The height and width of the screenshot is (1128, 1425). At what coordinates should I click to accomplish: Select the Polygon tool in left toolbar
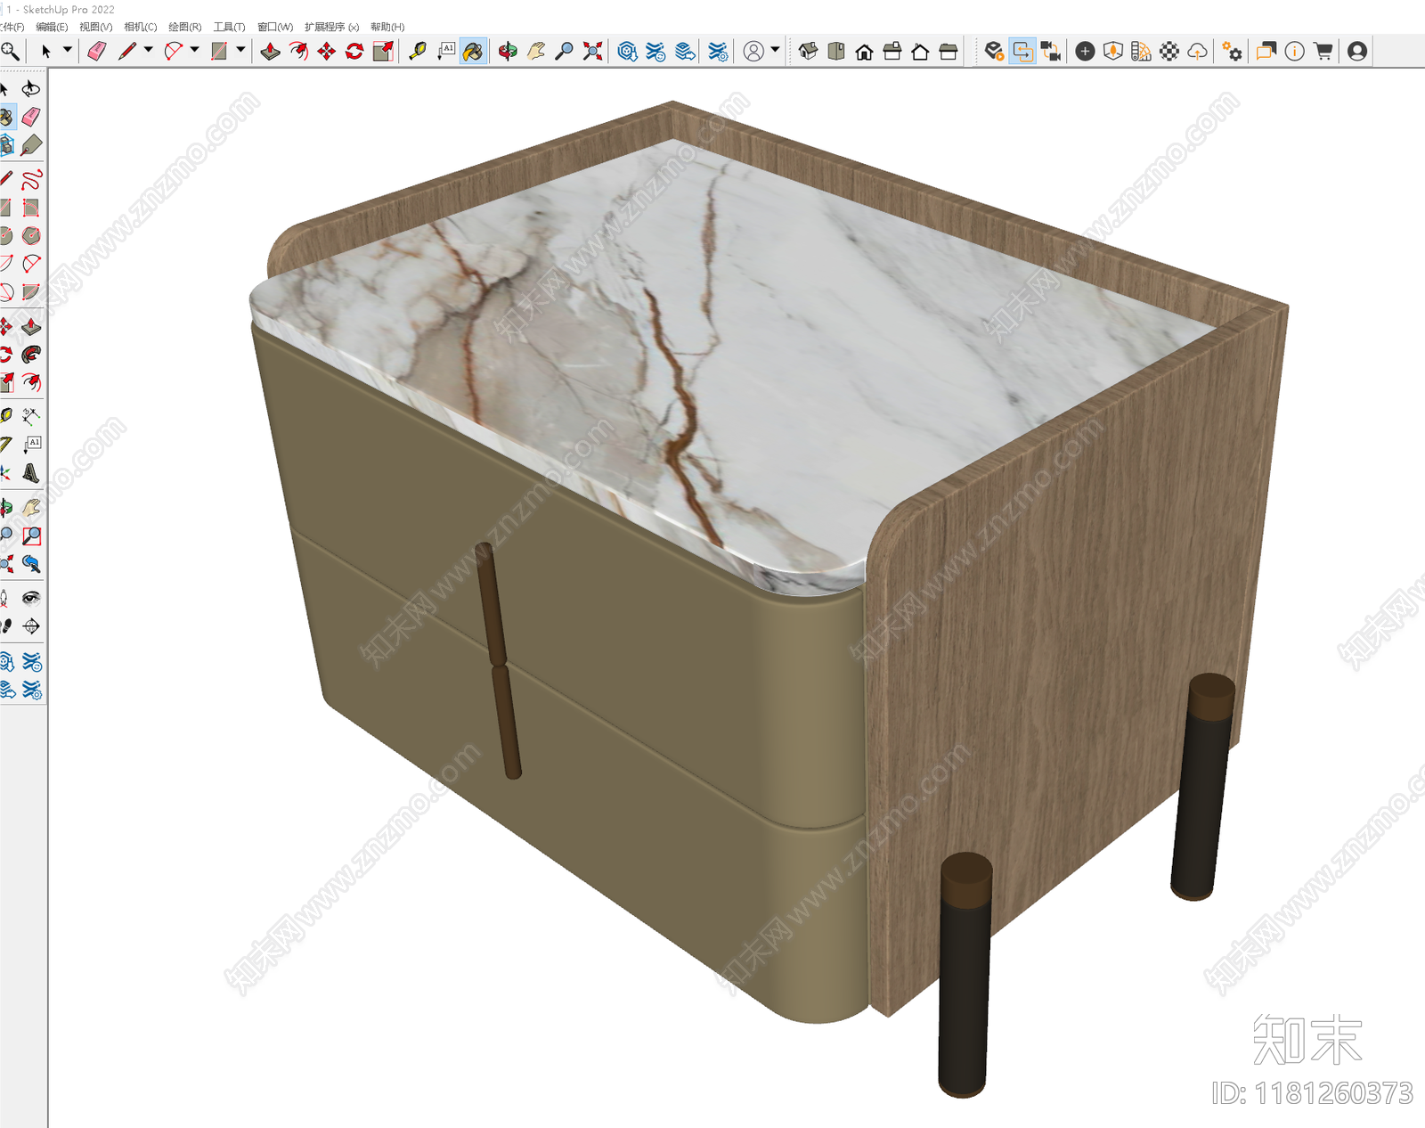click(x=31, y=236)
